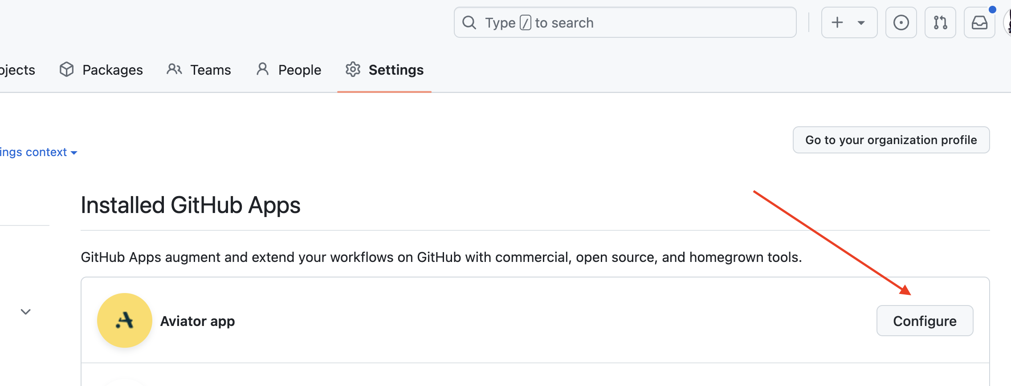The height and width of the screenshot is (386, 1011).
Task: Open the switch settings context dropdown
Action: (38, 153)
